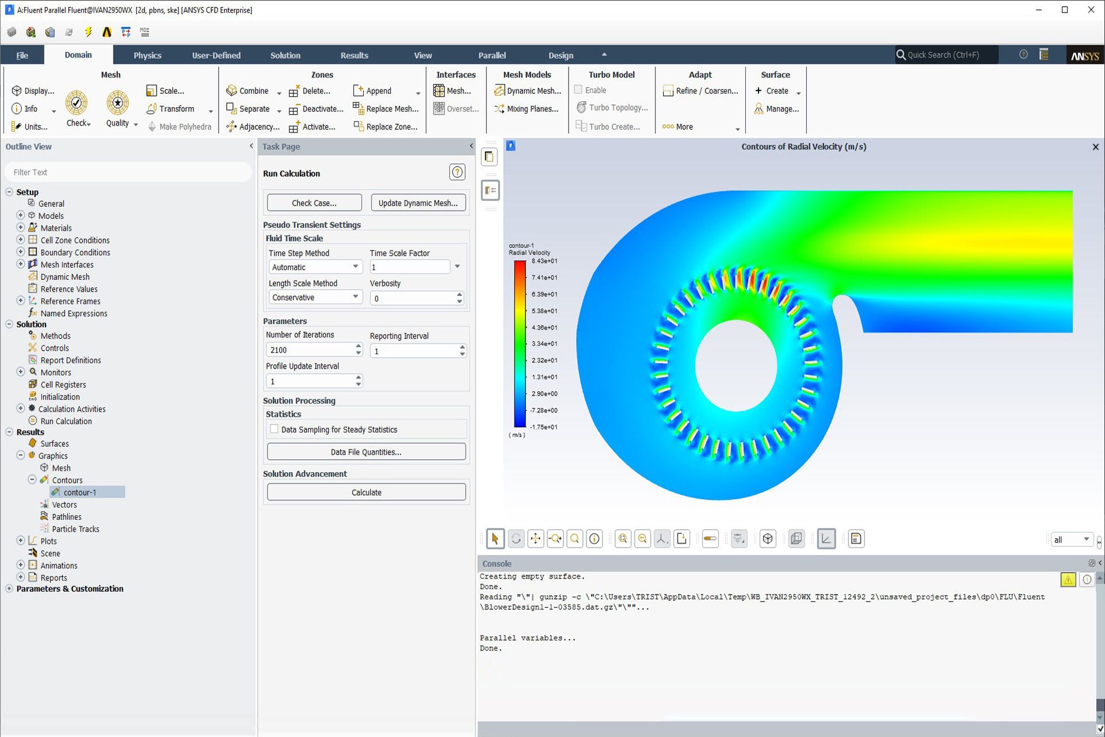Click Update Dynamic Mesh button

click(x=418, y=203)
